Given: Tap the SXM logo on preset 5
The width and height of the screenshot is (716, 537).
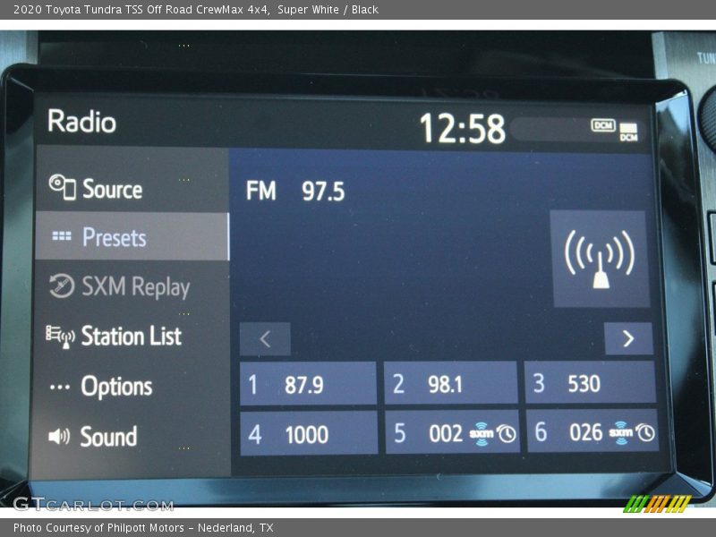Looking at the screenshot, I should [x=482, y=433].
